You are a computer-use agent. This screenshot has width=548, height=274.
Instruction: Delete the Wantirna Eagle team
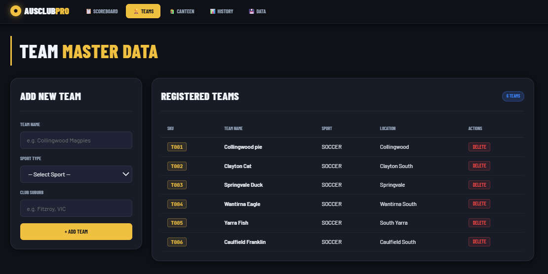pos(479,204)
